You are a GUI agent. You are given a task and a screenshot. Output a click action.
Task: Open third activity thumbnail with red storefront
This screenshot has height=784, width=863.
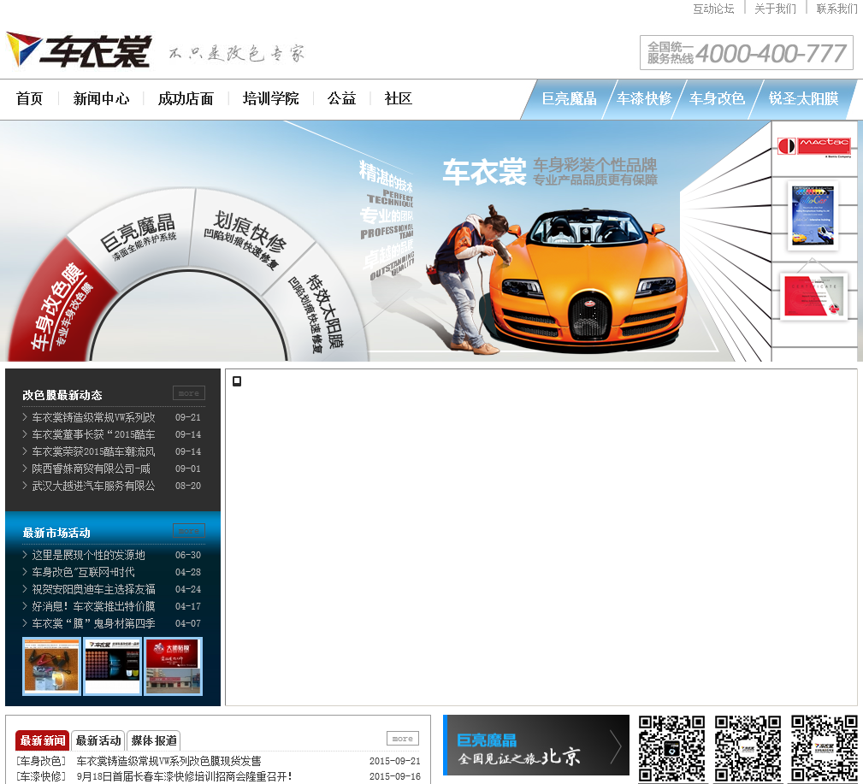click(x=174, y=666)
